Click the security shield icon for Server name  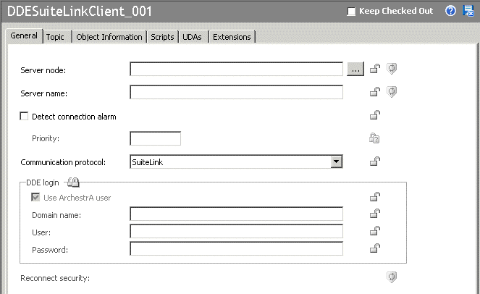point(392,91)
